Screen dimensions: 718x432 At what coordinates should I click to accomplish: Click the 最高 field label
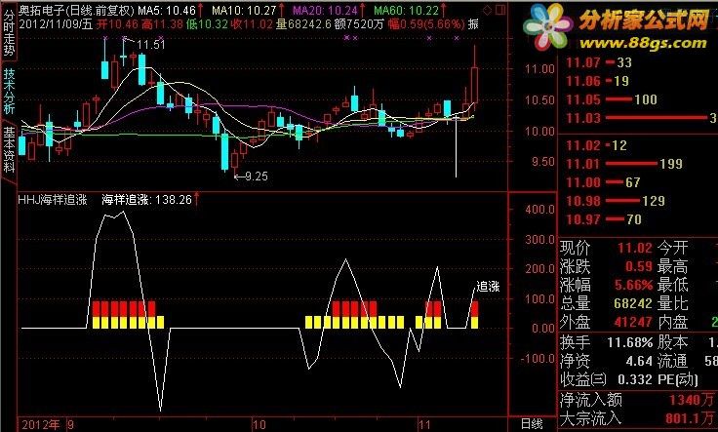click(x=673, y=267)
